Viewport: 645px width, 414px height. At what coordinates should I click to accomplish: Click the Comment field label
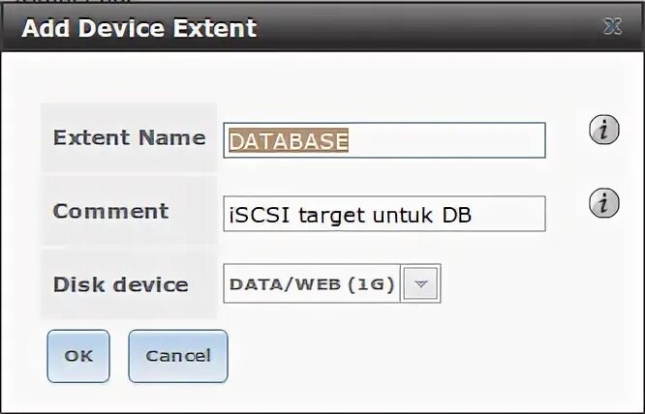tap(110, 211)
